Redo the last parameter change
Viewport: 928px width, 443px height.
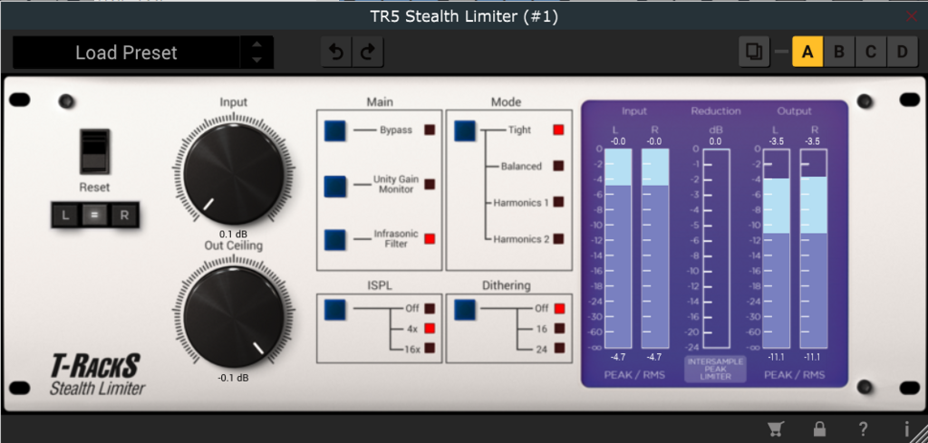368,53
